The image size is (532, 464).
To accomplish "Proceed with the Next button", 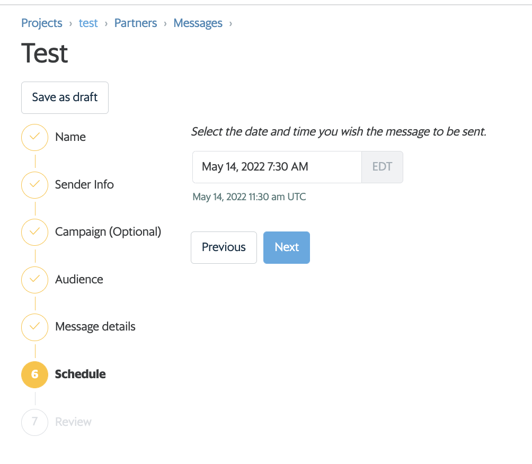I will [286, 247].
